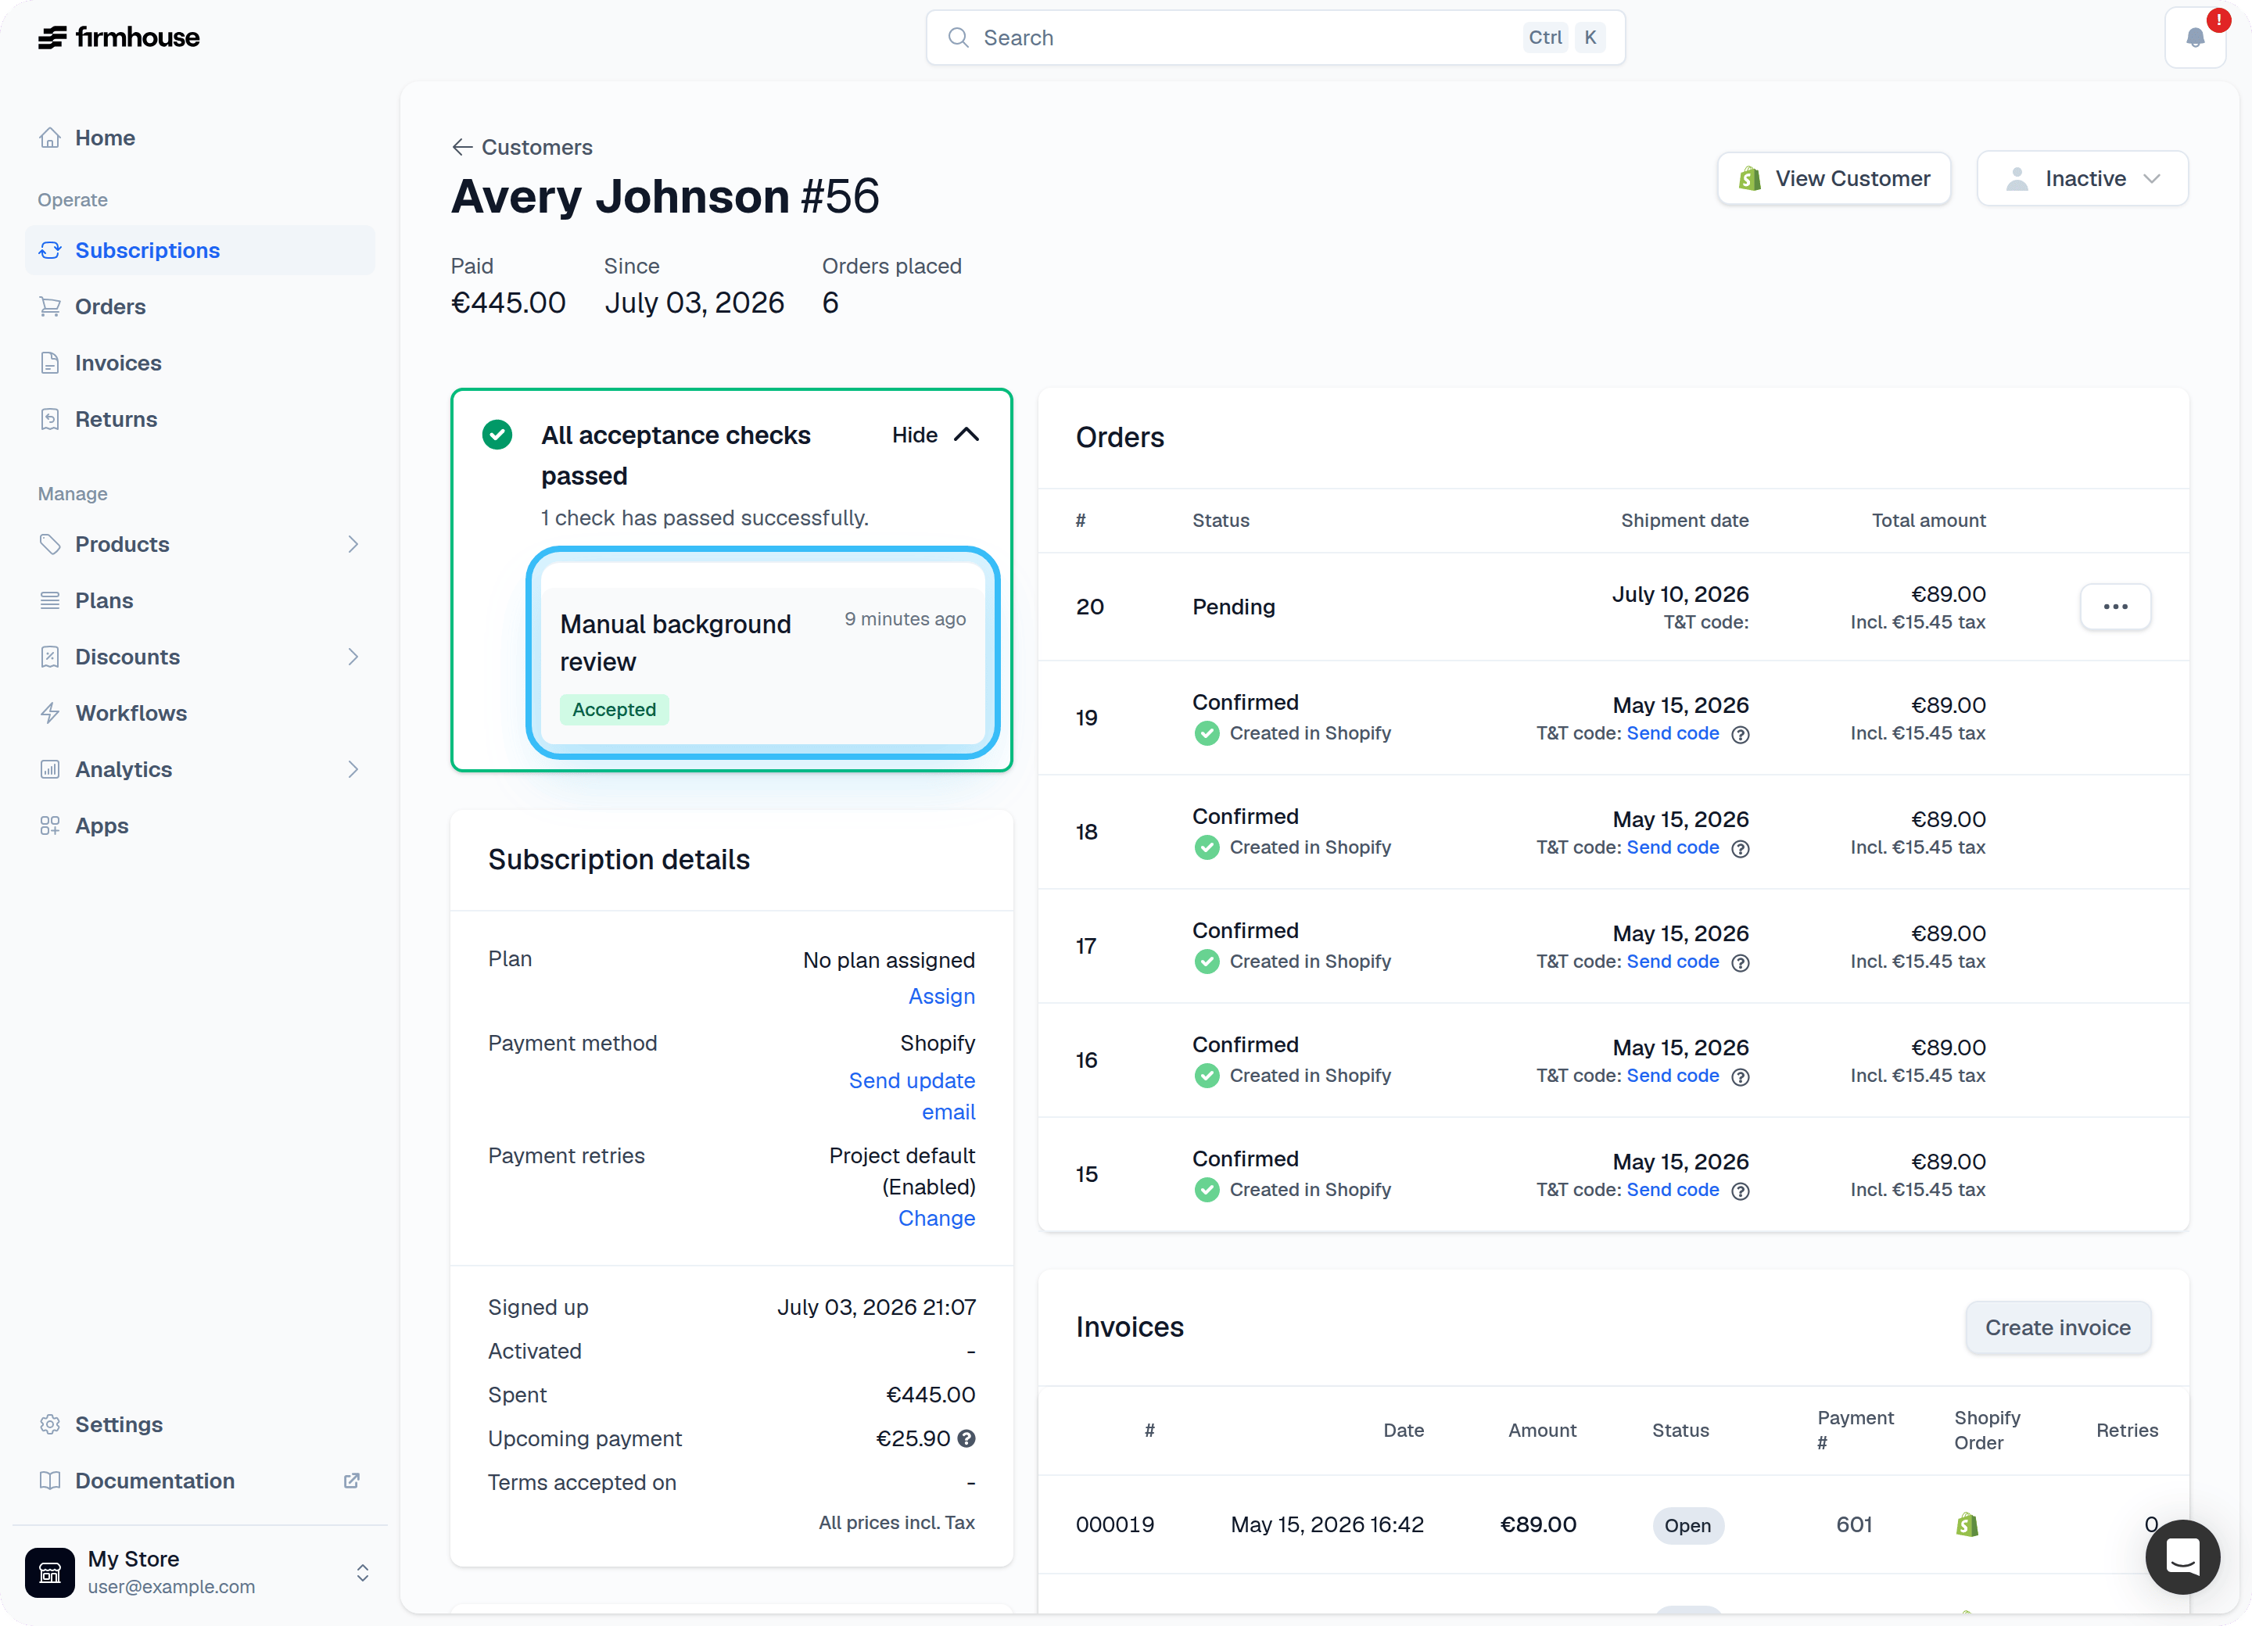Click invoice number 000019

pyautogui.click(x=1115, y=1524)
